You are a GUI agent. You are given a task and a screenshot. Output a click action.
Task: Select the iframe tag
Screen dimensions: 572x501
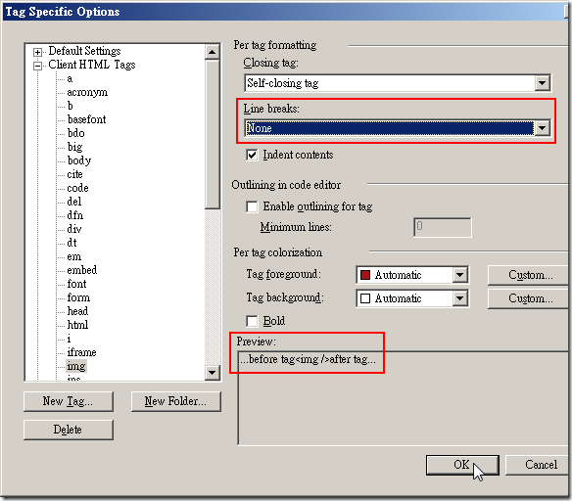pyautogui.click(x=81, y=352)
